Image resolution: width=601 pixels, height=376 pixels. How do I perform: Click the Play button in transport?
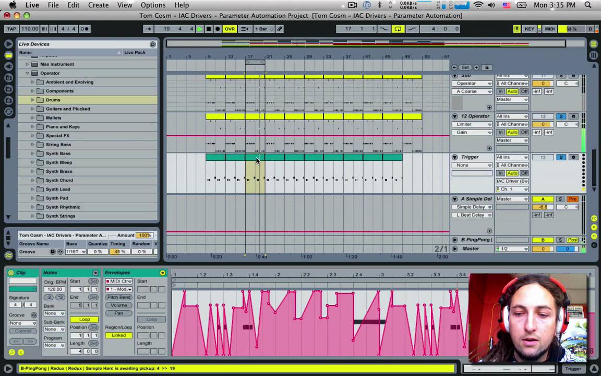point(200,29)
